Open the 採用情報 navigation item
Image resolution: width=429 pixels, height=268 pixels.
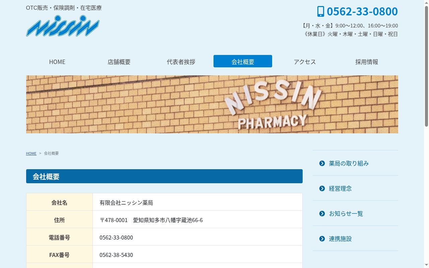(x=367, y=61)
